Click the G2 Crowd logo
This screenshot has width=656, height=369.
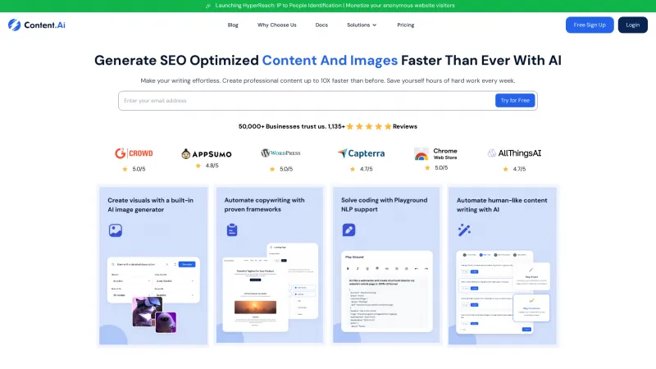coord(132,153)
